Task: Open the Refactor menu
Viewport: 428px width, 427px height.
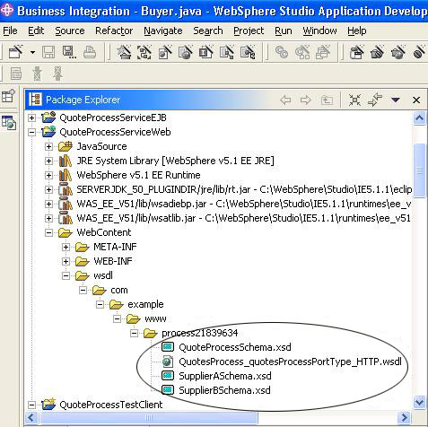Action: pyautogui.click(x=114, y=30)
